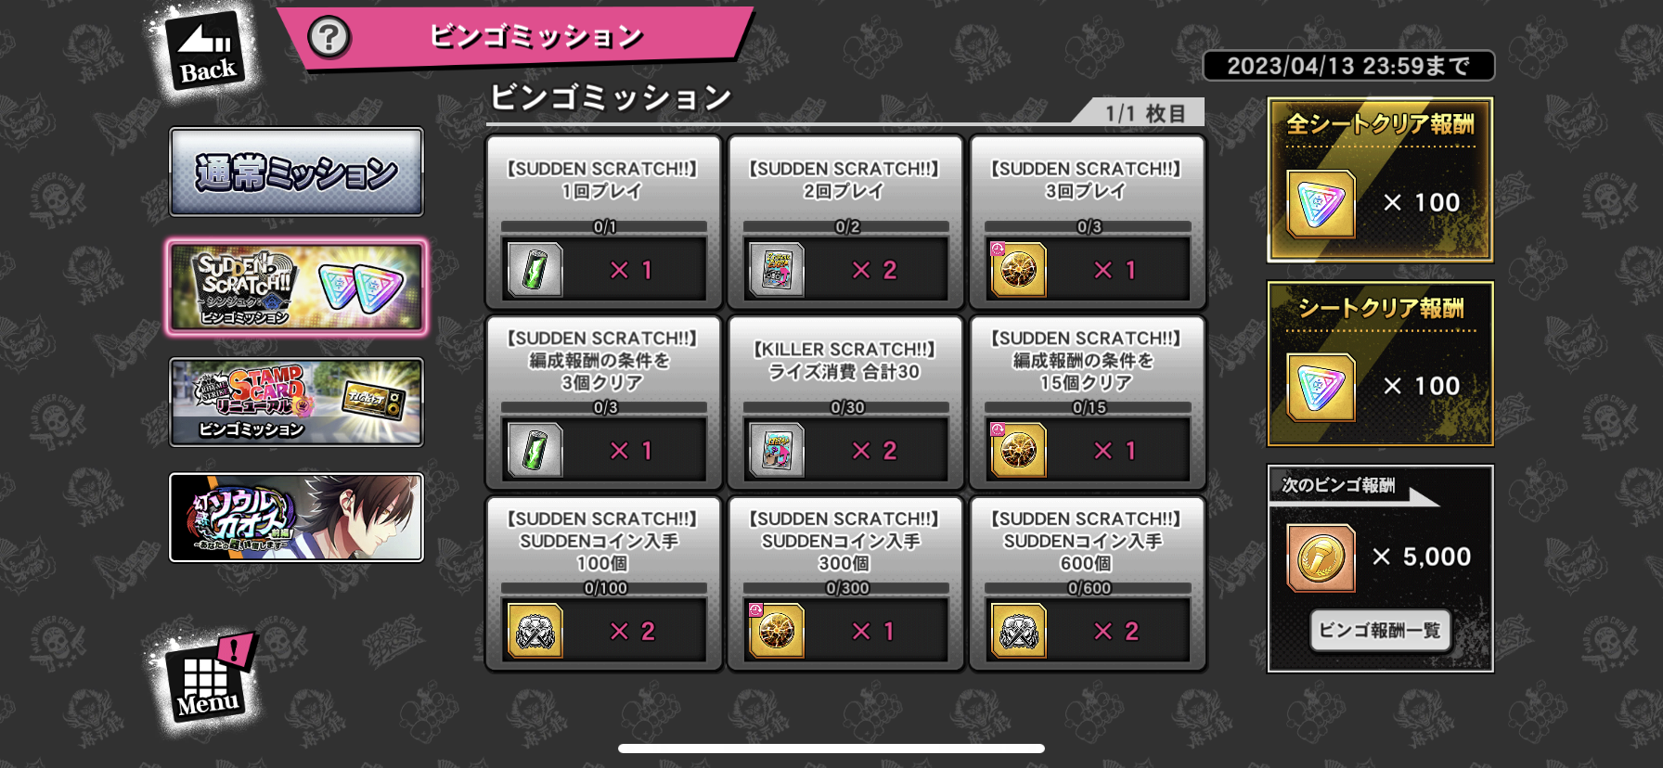1663x768 pixels.
Task: Select SUDDENコイン入手 600個 mission cell
Action: (x=1087, y=583)
